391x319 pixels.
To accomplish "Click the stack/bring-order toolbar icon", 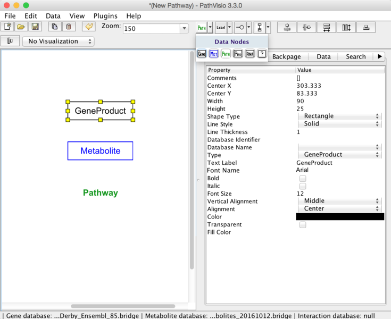I will 366,28.
